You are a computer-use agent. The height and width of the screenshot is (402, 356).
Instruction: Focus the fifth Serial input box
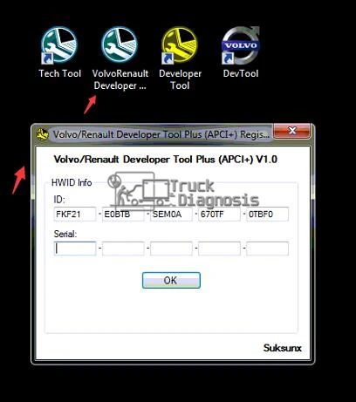(267, 249)
